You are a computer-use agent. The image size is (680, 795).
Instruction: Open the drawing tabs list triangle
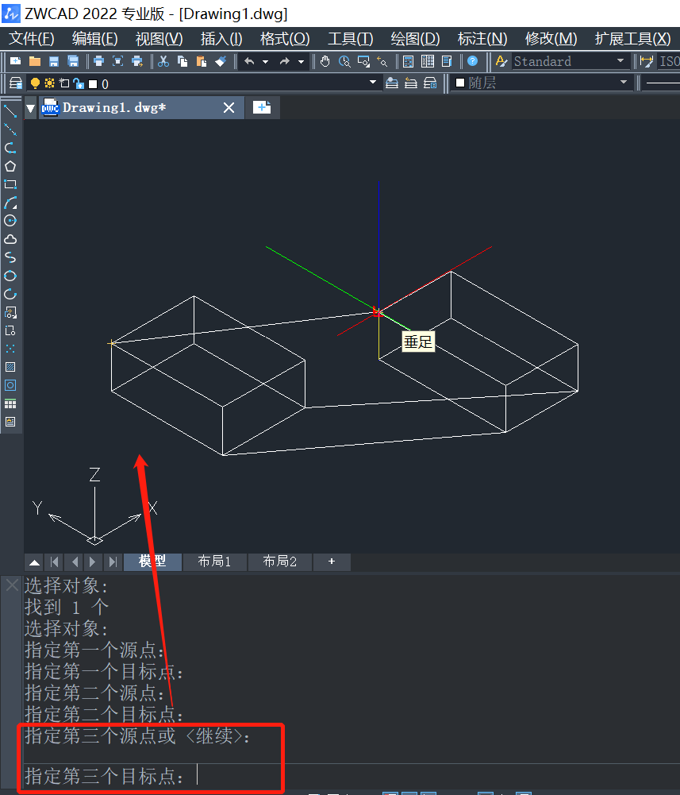[31, 108]
